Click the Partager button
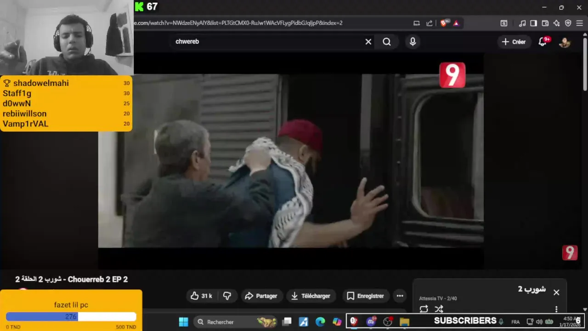This screenshot has height=331, width=588. point(261,296)
